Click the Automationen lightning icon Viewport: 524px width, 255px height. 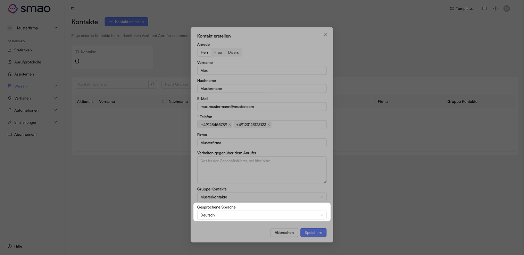click(x=10, y=110)
